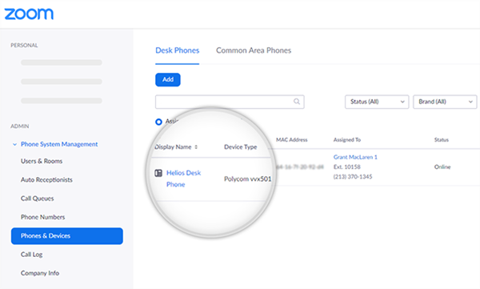Click the Online status cell
The image size is (480, 289).
point(442,167)
